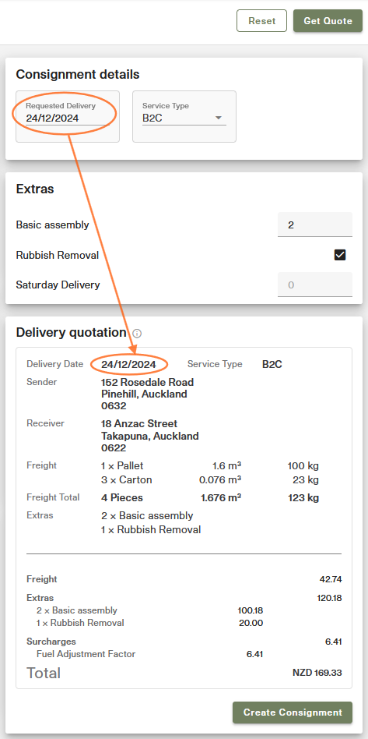Click the circled delivery date 24/12/2024 in quotation
The image size is (368, 739).
tap(128, 364)
